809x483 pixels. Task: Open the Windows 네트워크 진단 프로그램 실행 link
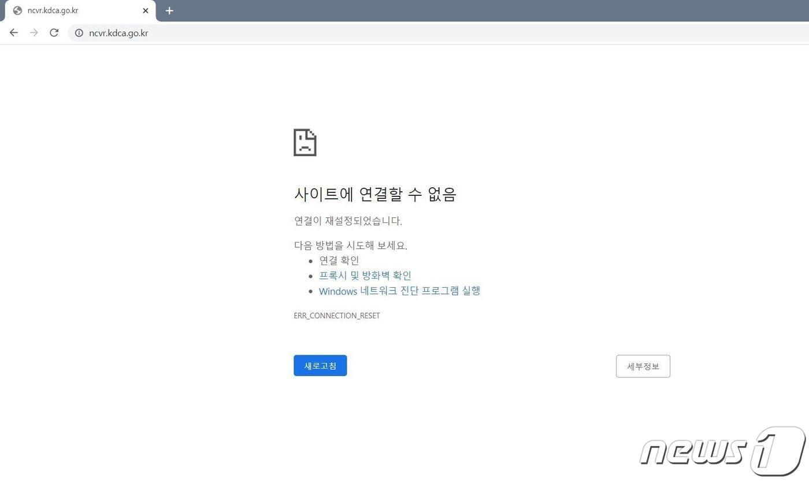click(x=399, y=291)
